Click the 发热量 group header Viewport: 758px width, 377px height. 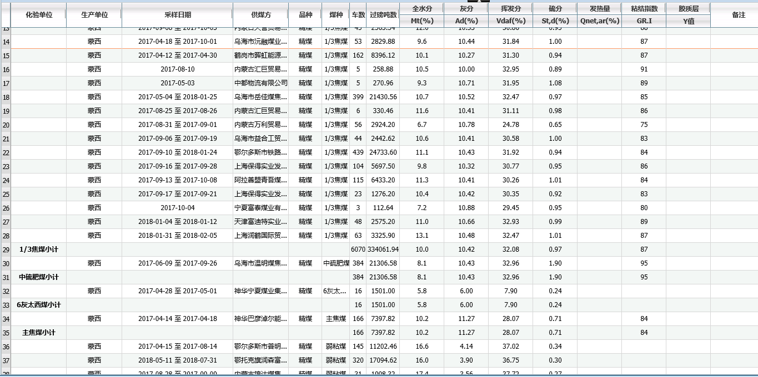coord(599,9)
